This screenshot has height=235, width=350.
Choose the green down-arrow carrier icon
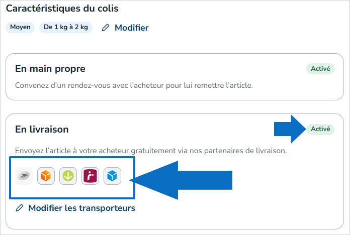(x=68, y=176)
